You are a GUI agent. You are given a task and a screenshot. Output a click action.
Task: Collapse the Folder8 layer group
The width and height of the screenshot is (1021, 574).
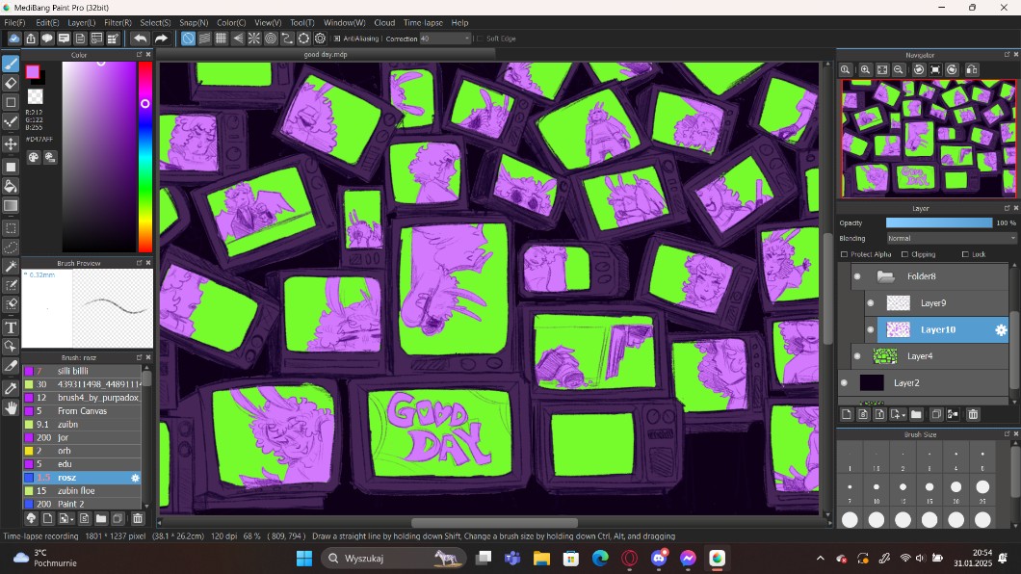point(885,277)
